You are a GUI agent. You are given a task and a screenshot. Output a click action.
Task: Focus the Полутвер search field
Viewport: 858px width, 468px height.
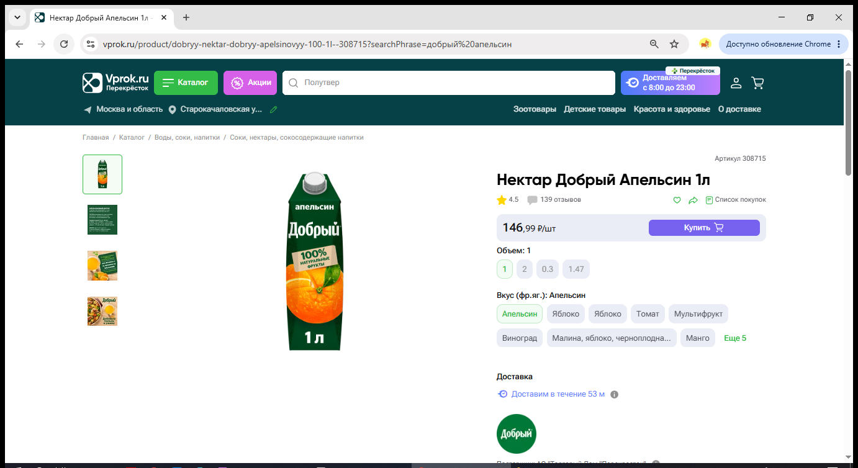click(448, 83)
